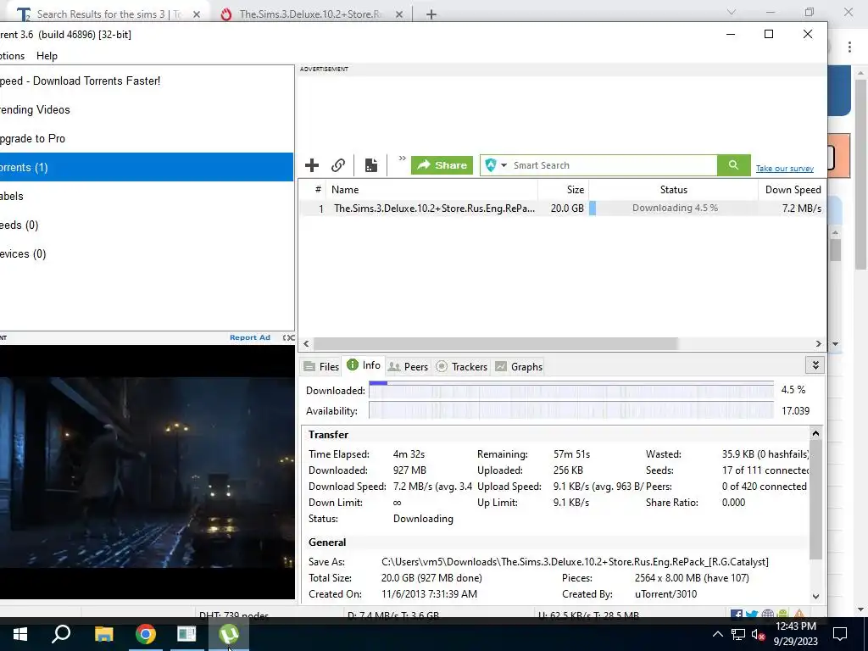Click the video advertisement thumbnail
Viewport: 868px width, 651px height.
(147, 471)
